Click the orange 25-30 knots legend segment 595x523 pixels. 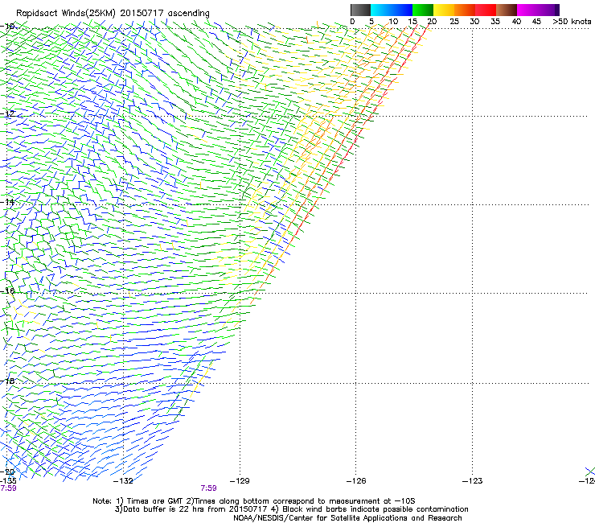pyautogui.click(x=465, y=10)
